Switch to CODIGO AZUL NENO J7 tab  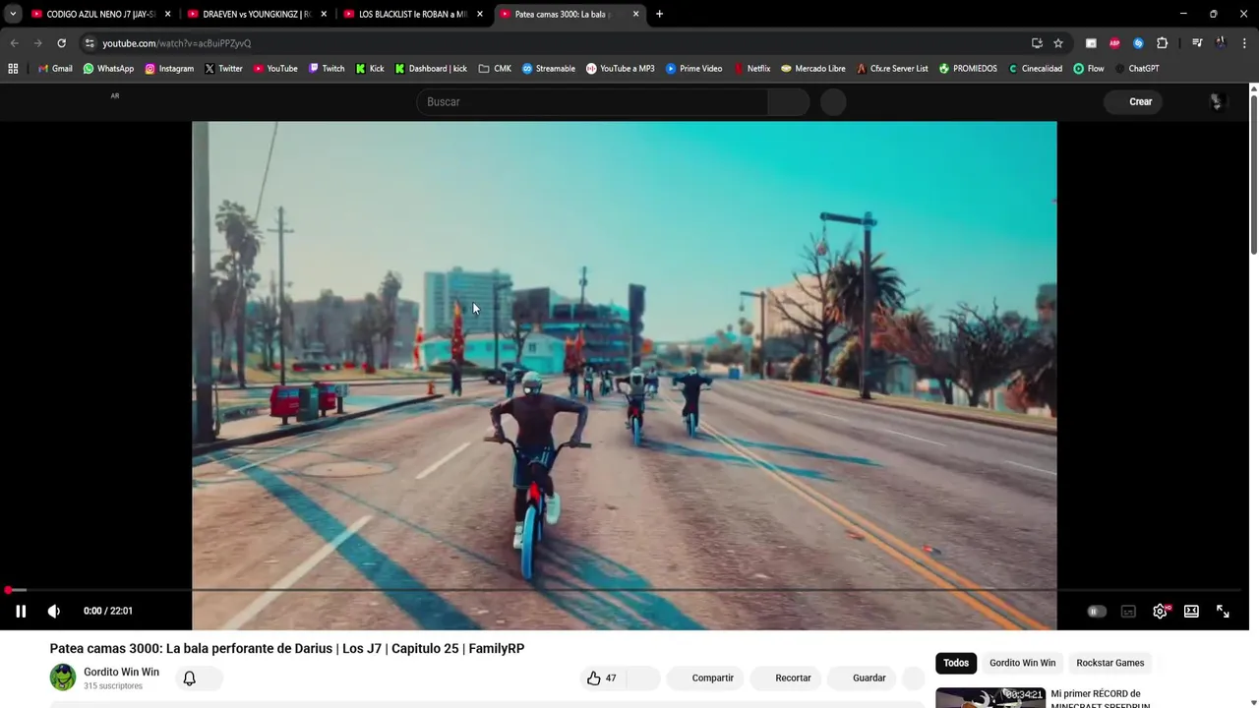click(101, 14)
